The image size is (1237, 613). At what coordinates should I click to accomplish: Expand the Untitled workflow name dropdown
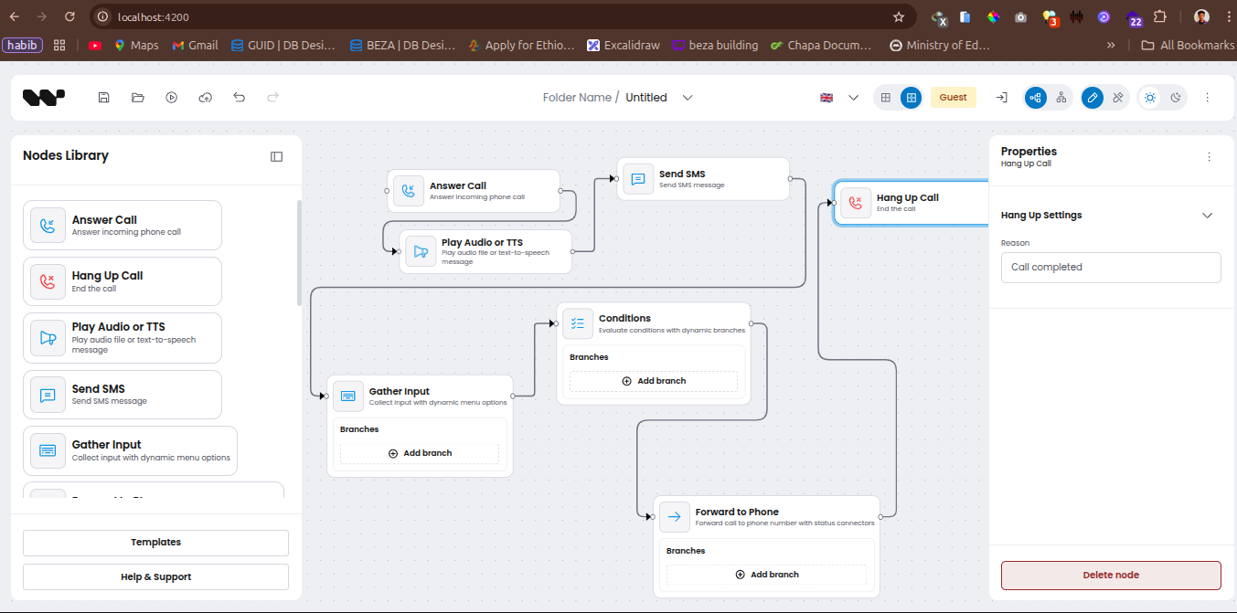[x=688, y=98]
